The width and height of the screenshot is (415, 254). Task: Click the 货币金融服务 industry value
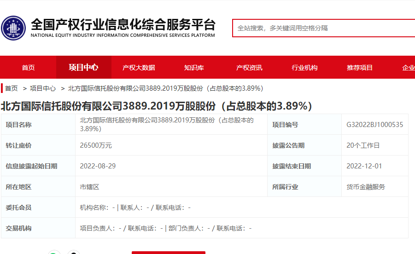pyautogui.click(x=366, y=187)
